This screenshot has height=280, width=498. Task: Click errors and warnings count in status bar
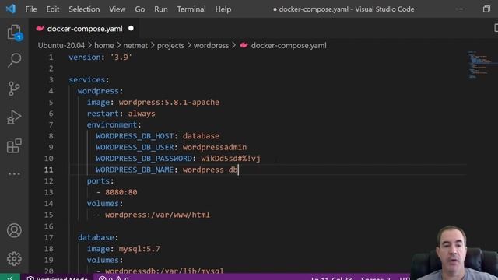pyautogui.click(x=114, y=278)
